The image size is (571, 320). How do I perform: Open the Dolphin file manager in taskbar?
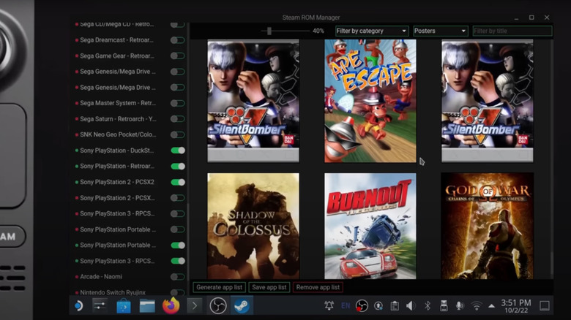click(x=147, y=305)
